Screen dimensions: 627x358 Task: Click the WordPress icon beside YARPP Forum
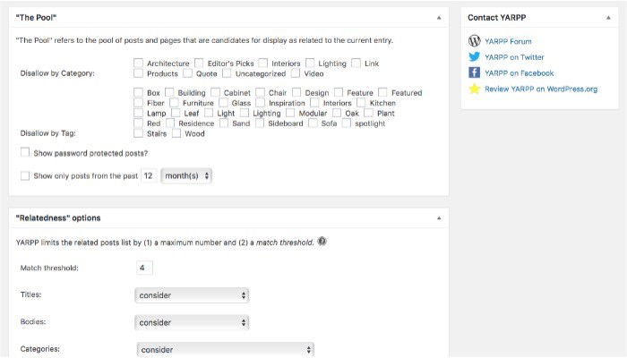pos(474,40)
